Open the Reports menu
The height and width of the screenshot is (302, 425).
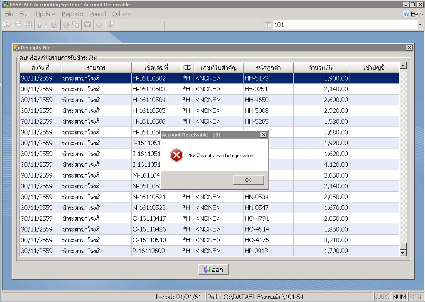(x=72, y=14)
